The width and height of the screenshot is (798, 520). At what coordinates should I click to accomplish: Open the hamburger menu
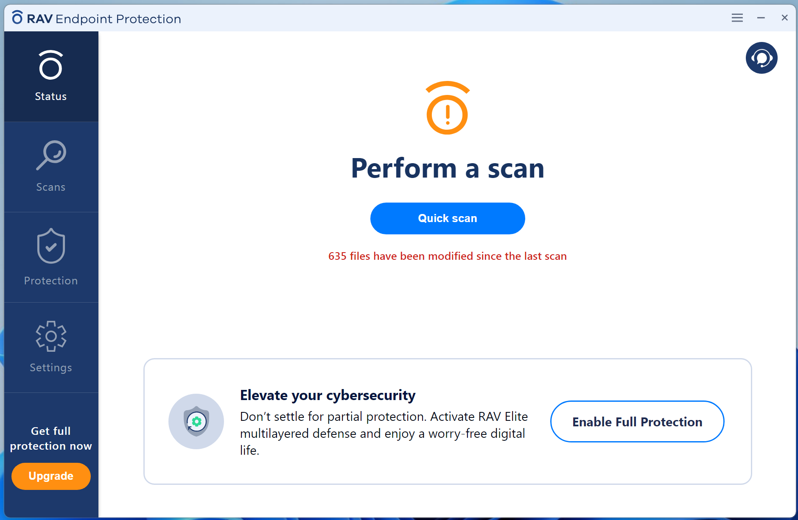coord(737,18)
